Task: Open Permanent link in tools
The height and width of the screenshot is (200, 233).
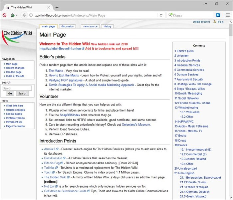Action: (x=14, y=122)
